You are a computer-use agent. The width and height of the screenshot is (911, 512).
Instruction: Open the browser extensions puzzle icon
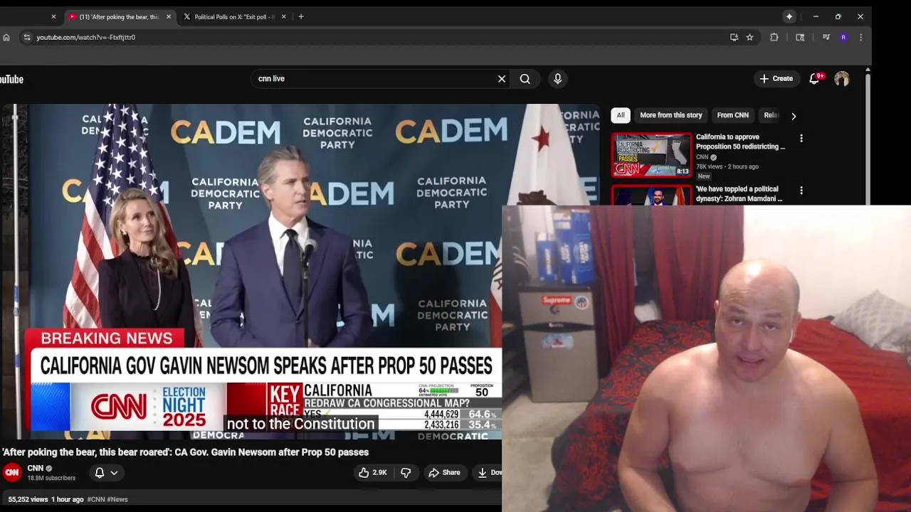point(774,37)
